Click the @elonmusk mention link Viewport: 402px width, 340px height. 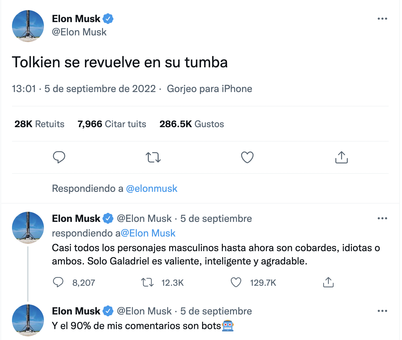151,188
